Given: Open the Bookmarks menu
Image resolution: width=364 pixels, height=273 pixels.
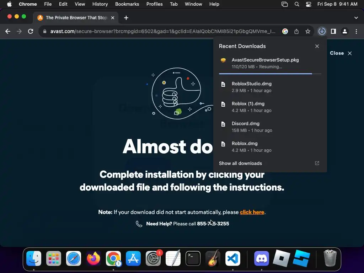Looking at the screenshot, I should tap(127, 4).
